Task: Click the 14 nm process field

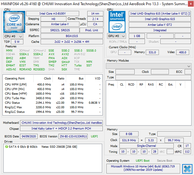Action: click(x=95, y=13)
